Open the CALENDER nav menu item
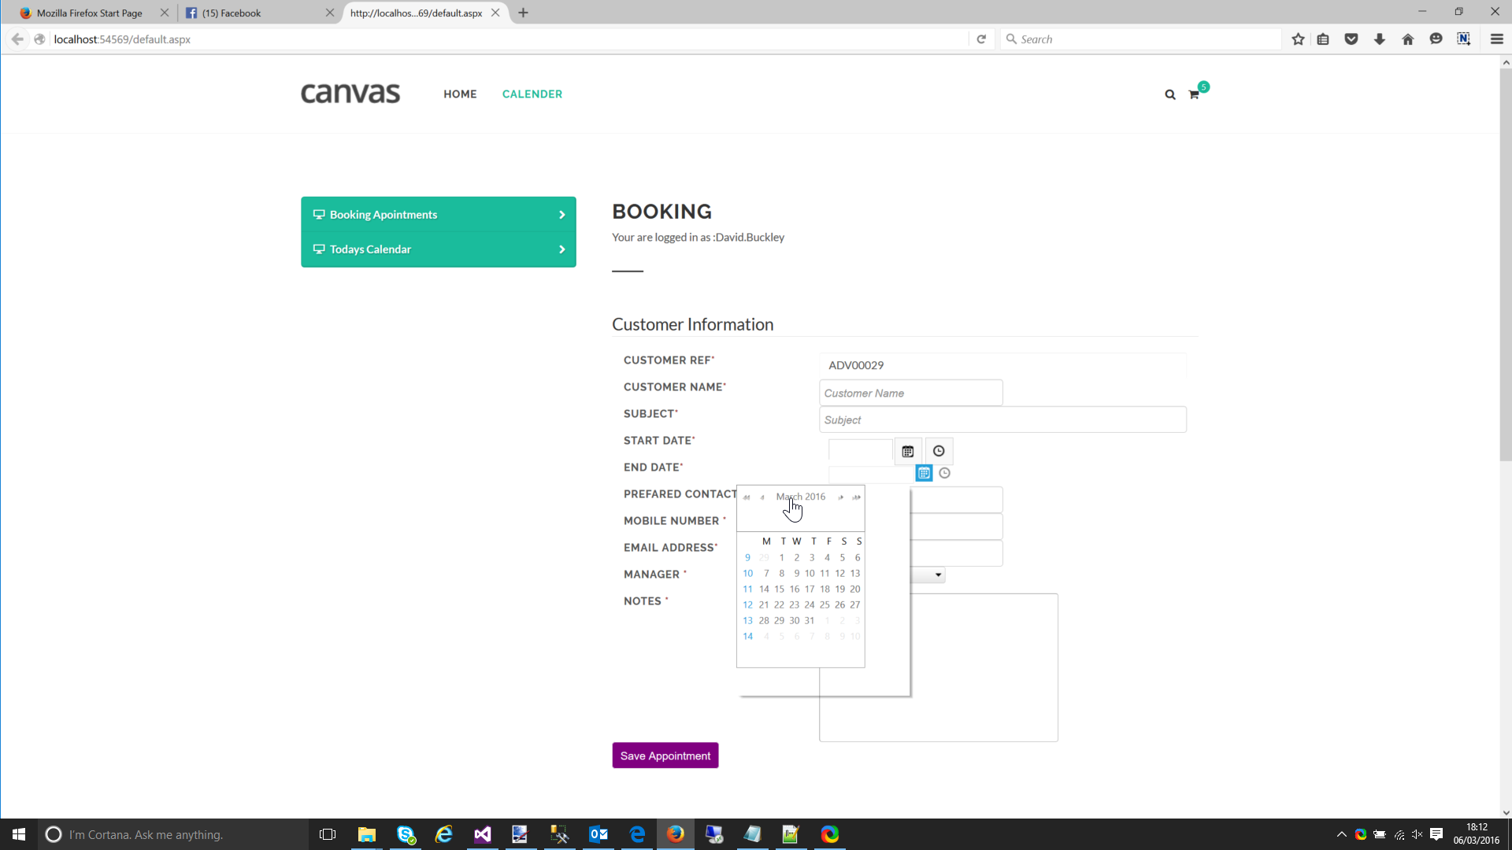 pyautogui.click(x=532, y=94)
